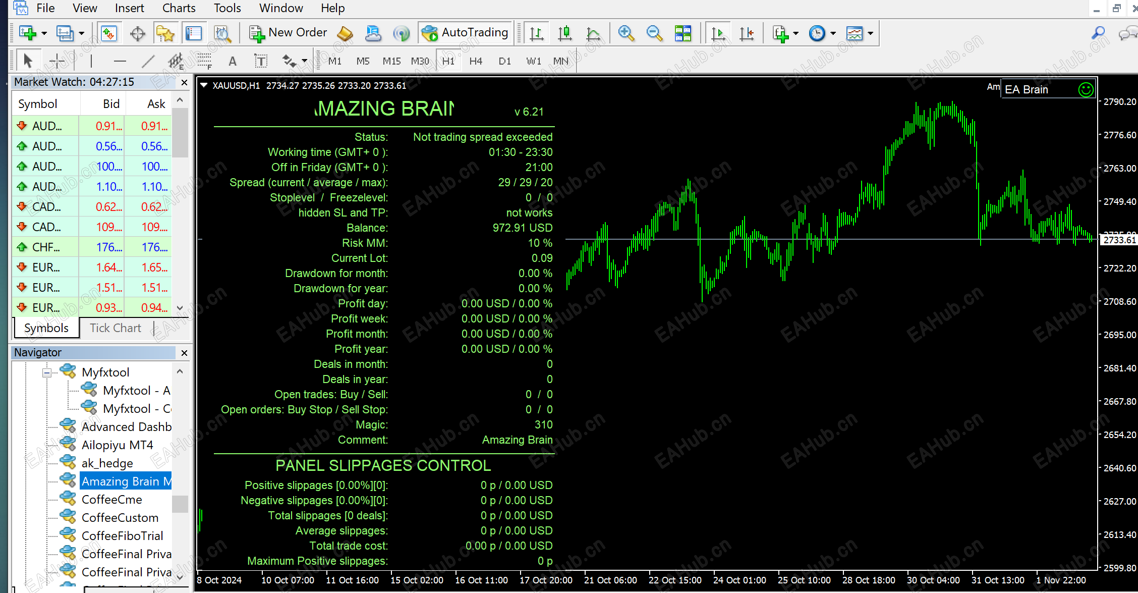Draw a horizontal line tool
The height and width of the screenshot is (593, 1138).
click(120, 61)
